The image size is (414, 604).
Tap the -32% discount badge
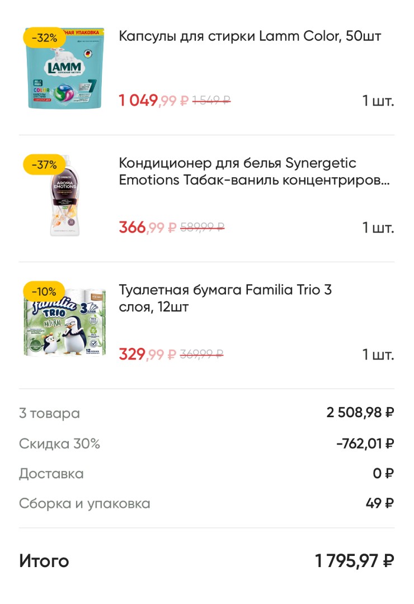pos(44,38)
